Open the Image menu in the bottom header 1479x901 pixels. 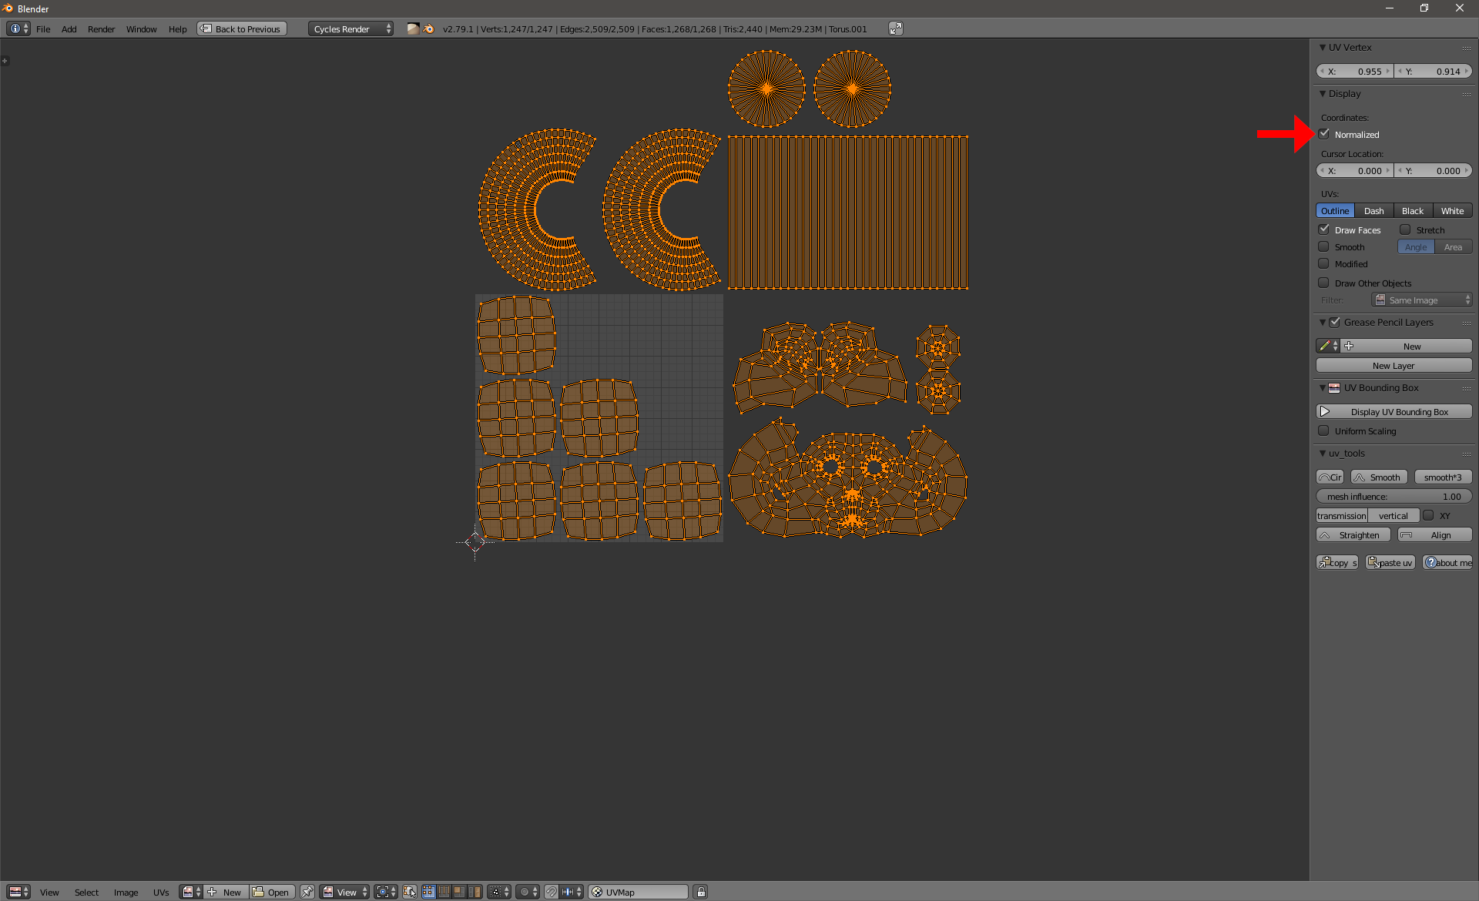point(126,893)
